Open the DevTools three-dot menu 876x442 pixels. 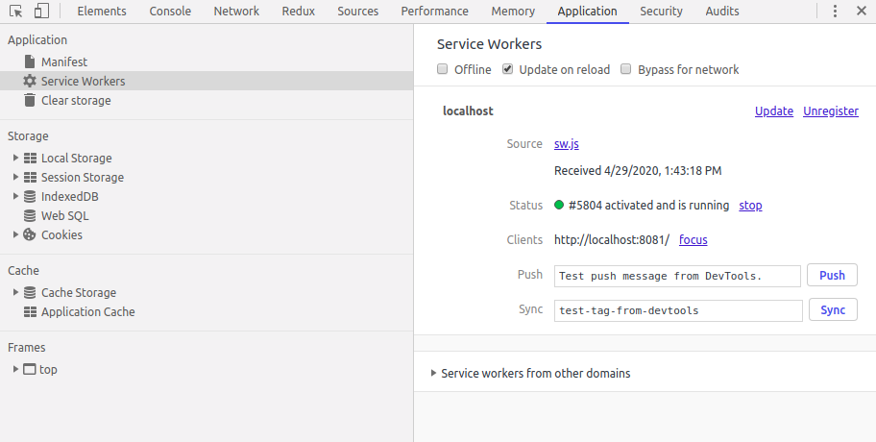point(835,12)
